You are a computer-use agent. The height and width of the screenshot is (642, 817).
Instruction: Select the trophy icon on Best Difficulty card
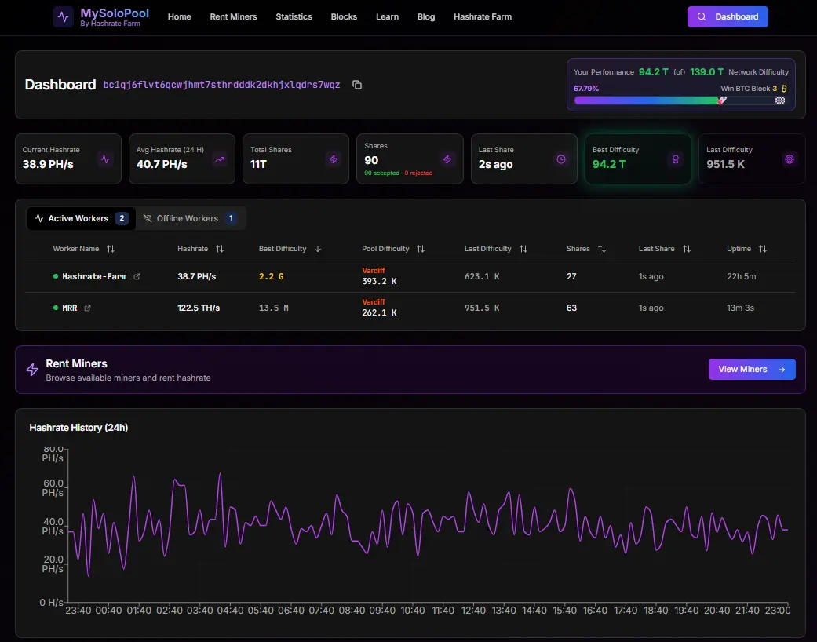(x=675, y=159)
